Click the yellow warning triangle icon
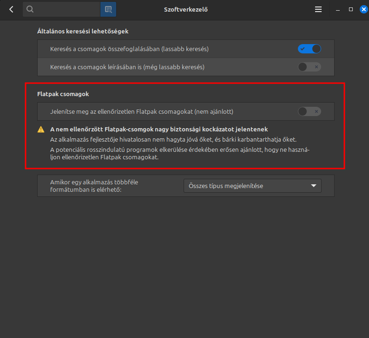 (41, 129)
